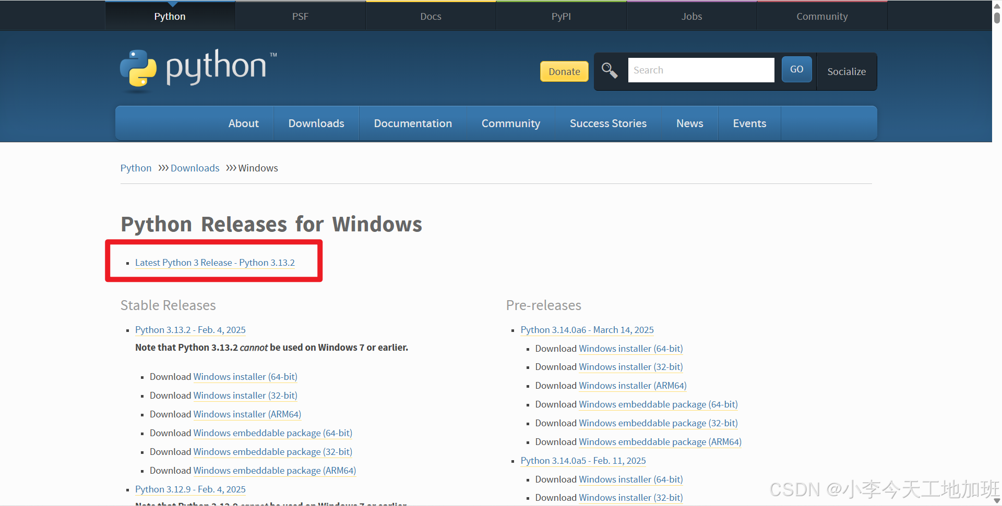Click the magnifying glass search icon
Image resolution: width=1002 pixels, height=506 pixels.
point(609,70)
